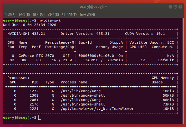
Task: Click the 1% GPU utilization value
Action: (143, 60)
